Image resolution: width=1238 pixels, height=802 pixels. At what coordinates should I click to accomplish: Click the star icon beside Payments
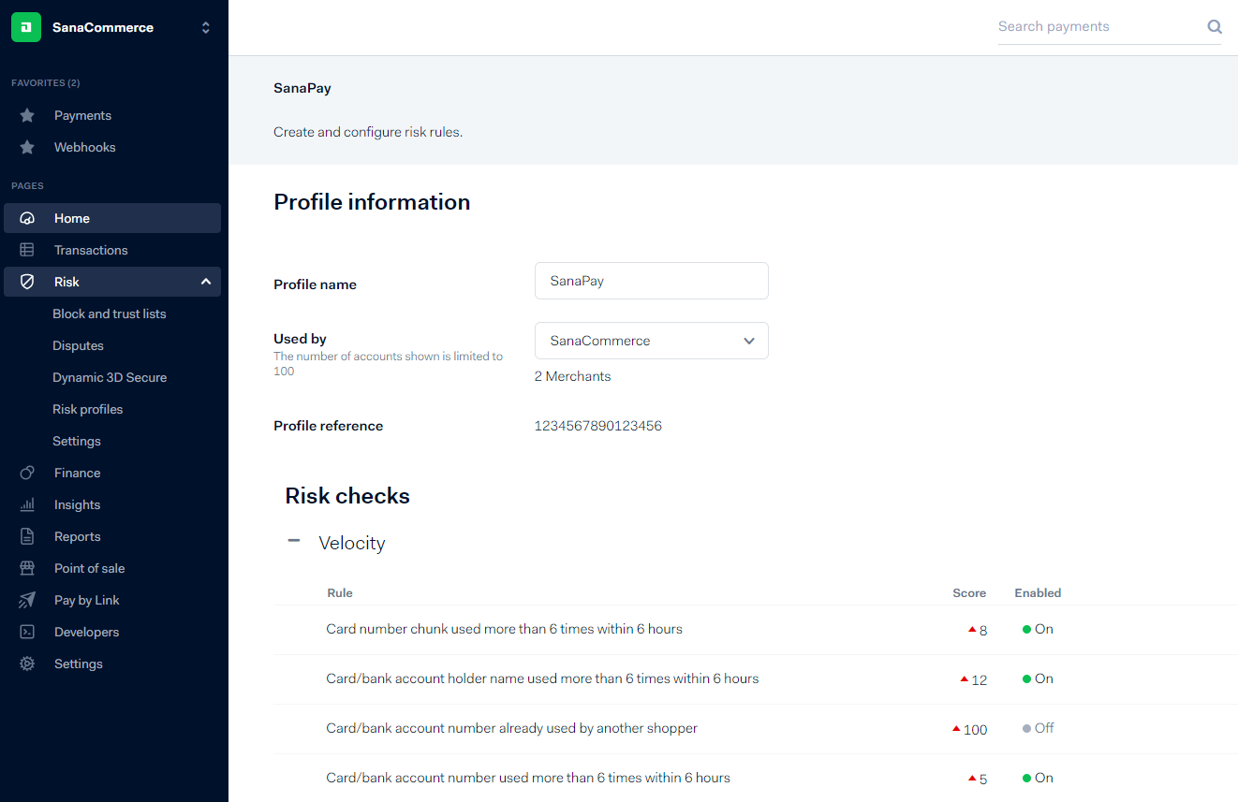[x=27, y=115]
